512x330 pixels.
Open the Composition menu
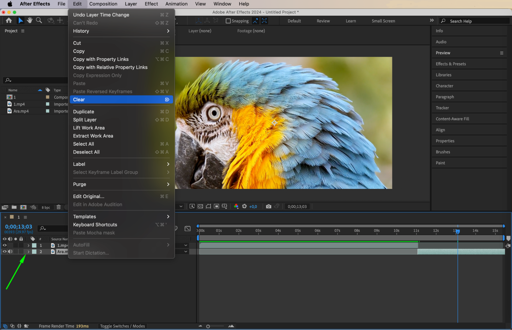click(x=103, y=4)
